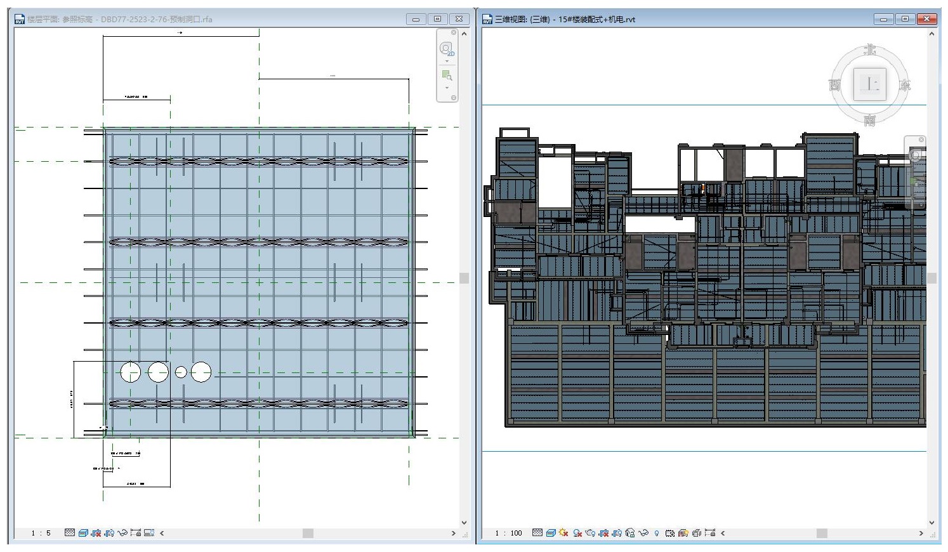Click ViewCube compass east 东

click(905, 84)
